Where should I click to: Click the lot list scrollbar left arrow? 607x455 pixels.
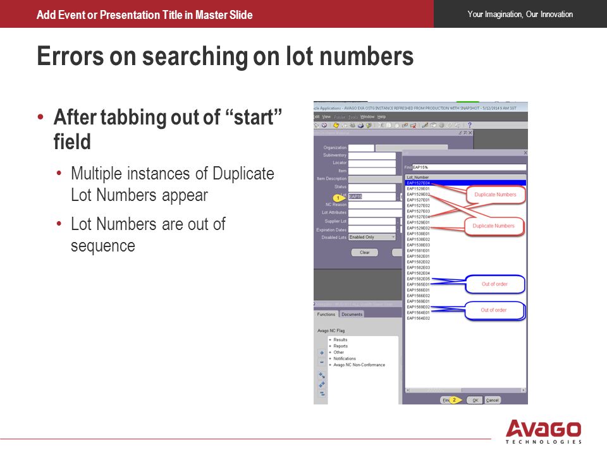[407, 390]
